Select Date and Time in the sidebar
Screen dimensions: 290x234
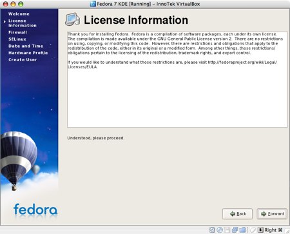[26, 46]
